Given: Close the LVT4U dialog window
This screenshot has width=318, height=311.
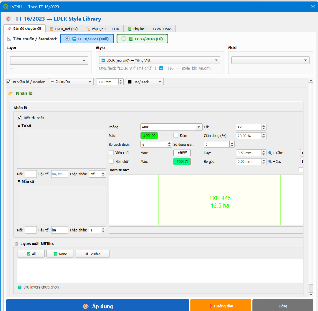Looking at the screenshot, I should pos(313,7).
